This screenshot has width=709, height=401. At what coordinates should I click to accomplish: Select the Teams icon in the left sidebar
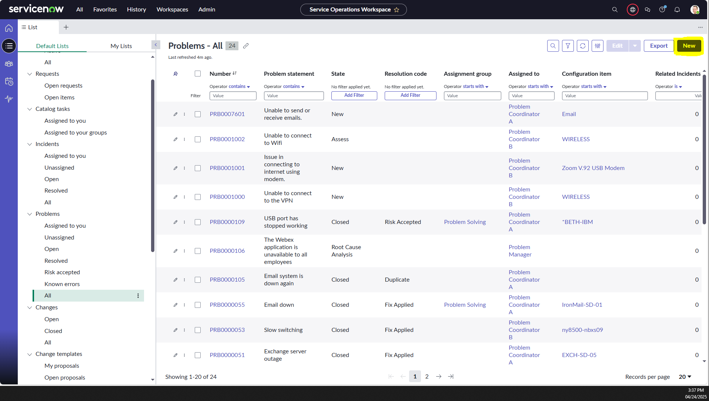[9, 64]
